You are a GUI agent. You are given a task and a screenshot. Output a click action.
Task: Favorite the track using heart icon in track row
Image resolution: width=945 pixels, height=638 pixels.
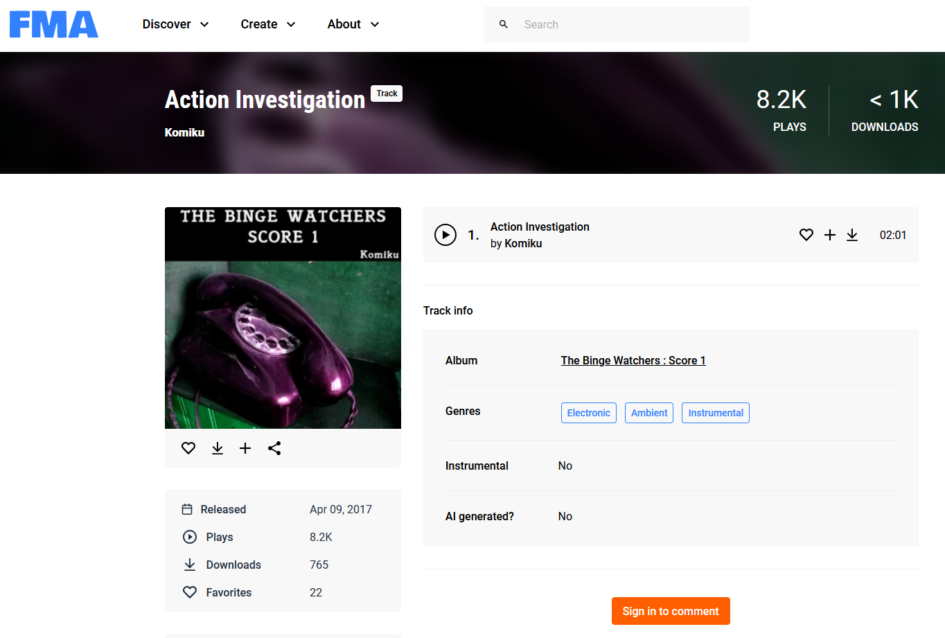806,235
